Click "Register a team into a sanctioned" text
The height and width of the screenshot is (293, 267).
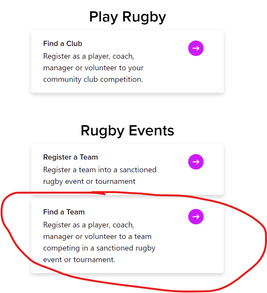[100, 170]
